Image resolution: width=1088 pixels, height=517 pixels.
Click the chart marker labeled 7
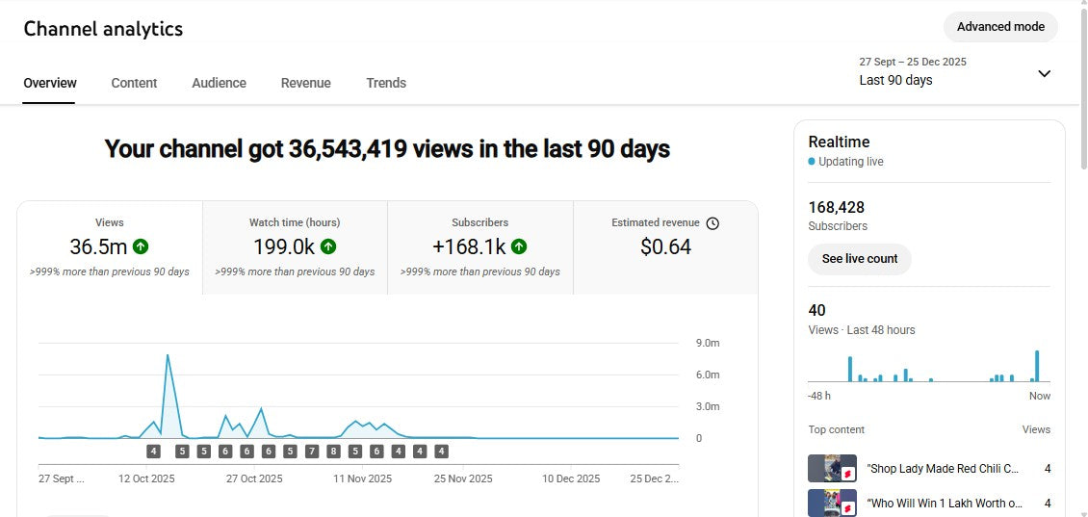pyautogui.click(x=312, y=451)
